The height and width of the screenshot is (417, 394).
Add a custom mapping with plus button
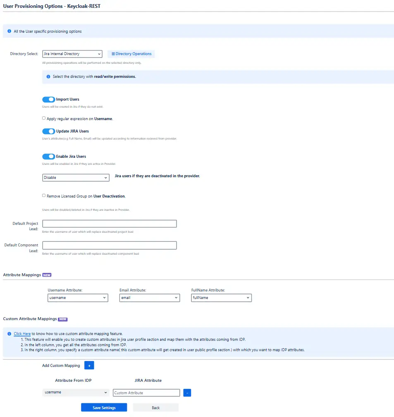coord(89,365)
